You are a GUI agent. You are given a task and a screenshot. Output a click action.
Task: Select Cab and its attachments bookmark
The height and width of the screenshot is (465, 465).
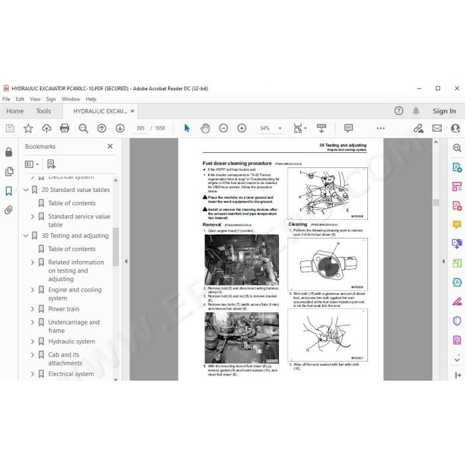[65, 359]
